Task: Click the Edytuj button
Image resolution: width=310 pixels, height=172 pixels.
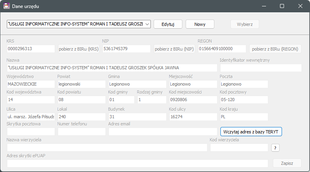Action: pyautogui.click(x=168, y=24)
